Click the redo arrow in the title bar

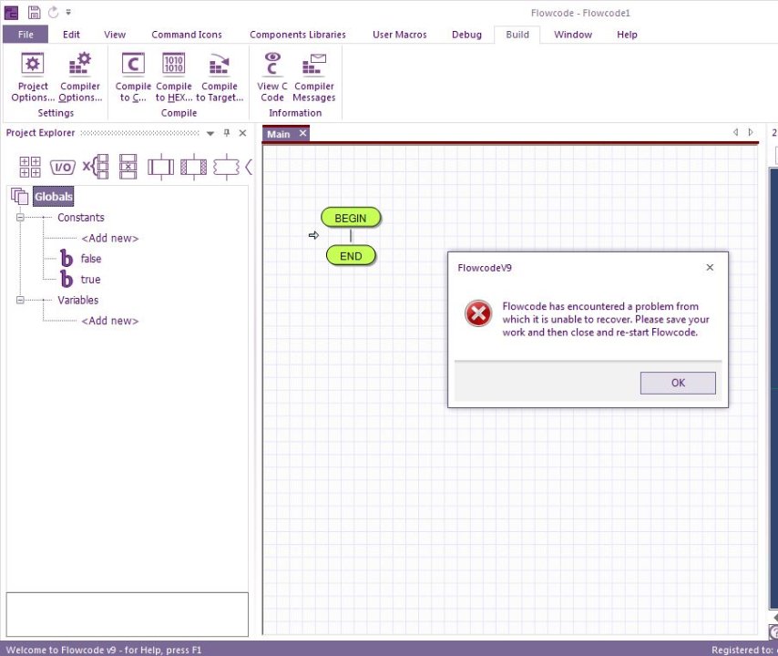[x=53, y=13]
